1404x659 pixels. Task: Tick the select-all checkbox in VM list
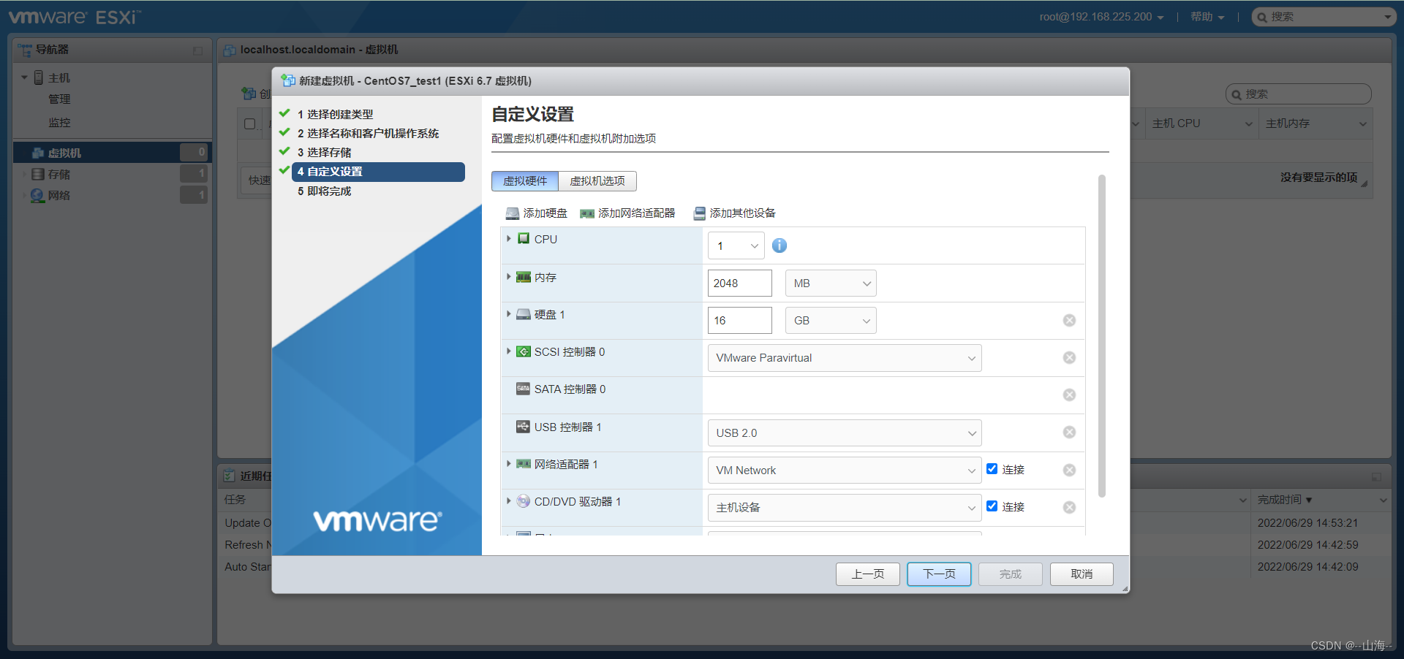249,123
